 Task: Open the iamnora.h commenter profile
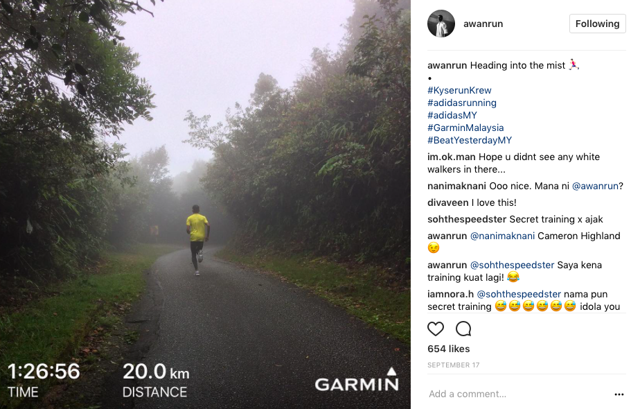[x=450, y=294]
